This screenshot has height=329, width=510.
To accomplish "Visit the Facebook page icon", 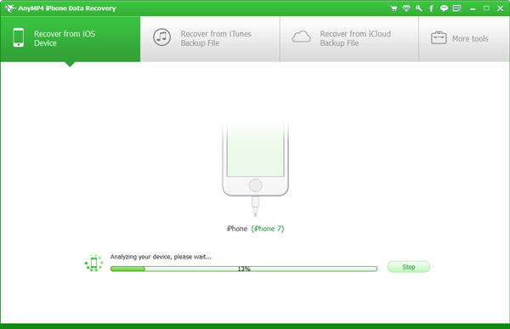I will pos(431,9).
